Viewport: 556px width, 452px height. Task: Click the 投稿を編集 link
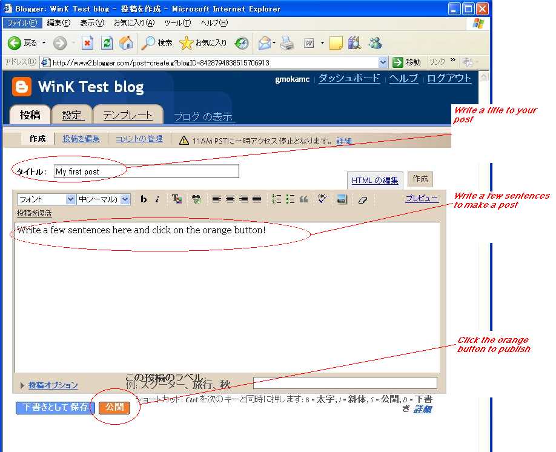coord(81,139)
